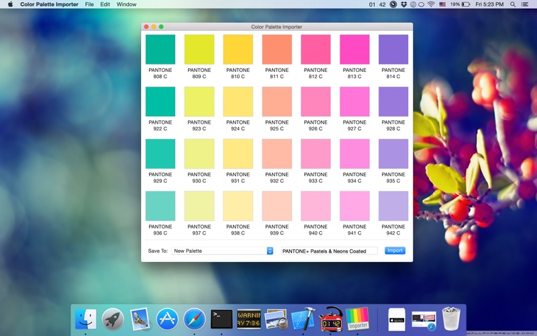Image resolution: width=537 pixels, height=336 pixels.
Task: Select the PANTONE 808 C teal swatch
Action: (160, 50)
